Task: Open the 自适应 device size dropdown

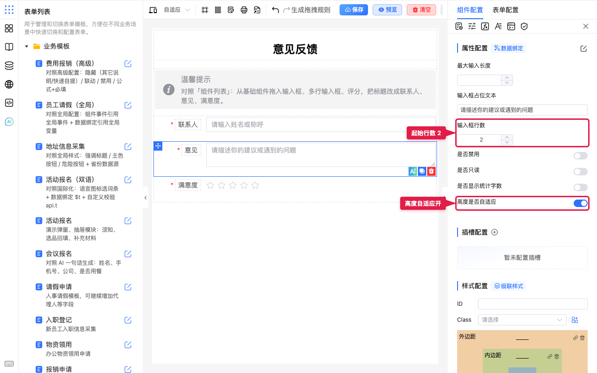Action: [177, 10]
